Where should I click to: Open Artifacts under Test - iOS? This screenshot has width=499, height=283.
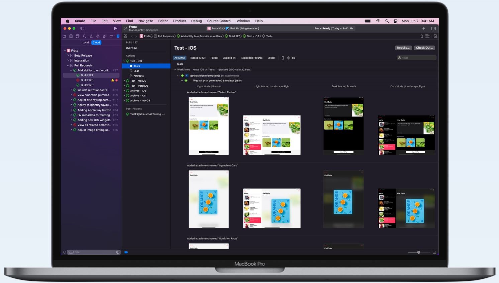138,76
